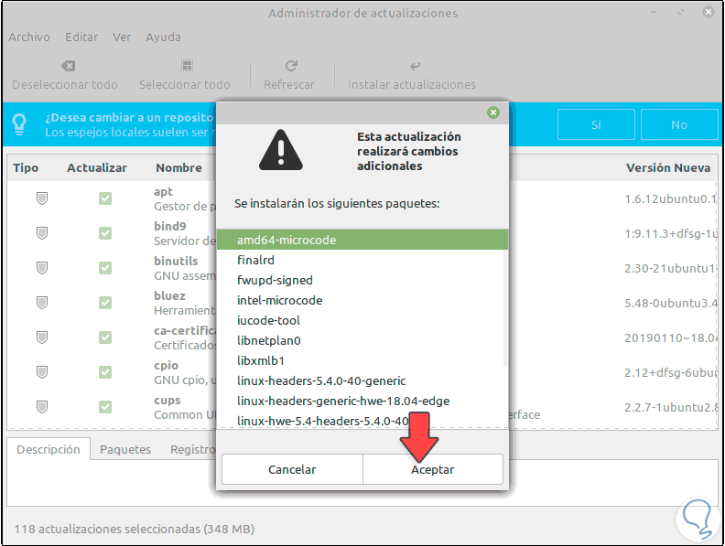Open the Archivo menu
725x546 pixels.
29,37
